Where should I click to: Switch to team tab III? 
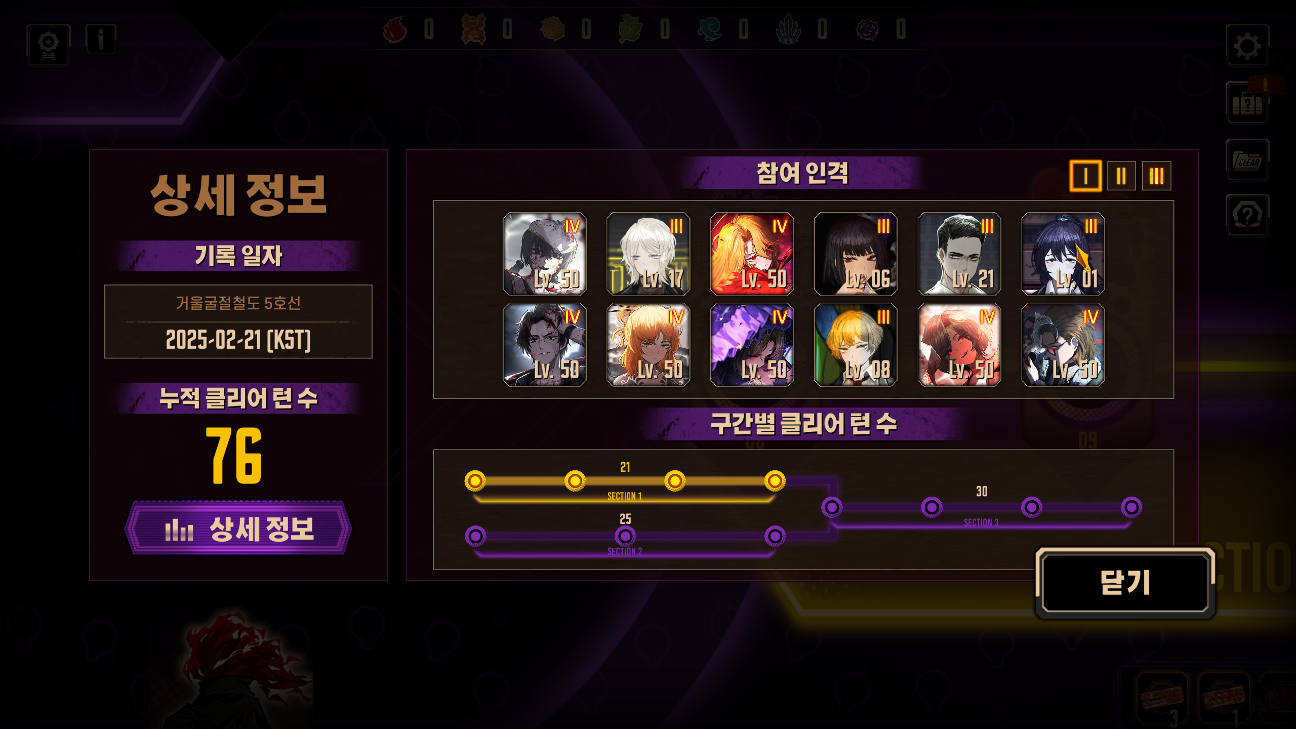tap(1156, 176)
